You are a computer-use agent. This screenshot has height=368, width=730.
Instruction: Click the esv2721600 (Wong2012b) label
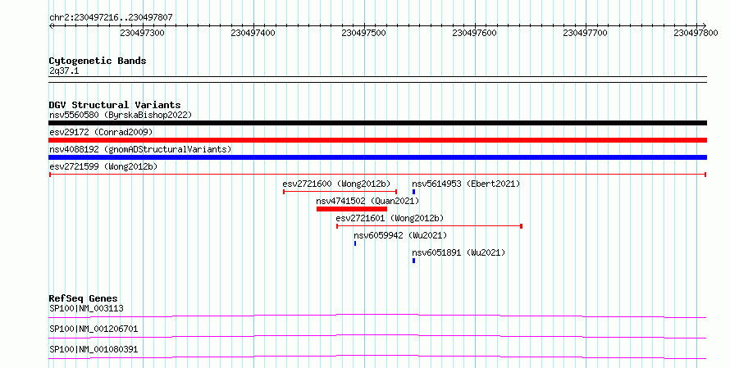[336, 184]
